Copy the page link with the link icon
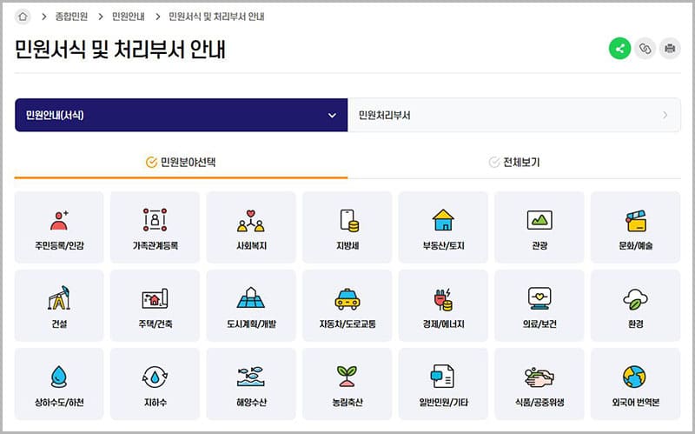 [x=645, y=49]
